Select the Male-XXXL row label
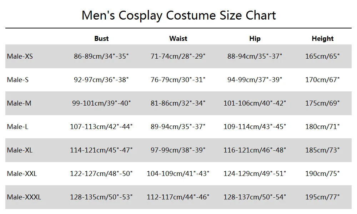 click(24, 197)
